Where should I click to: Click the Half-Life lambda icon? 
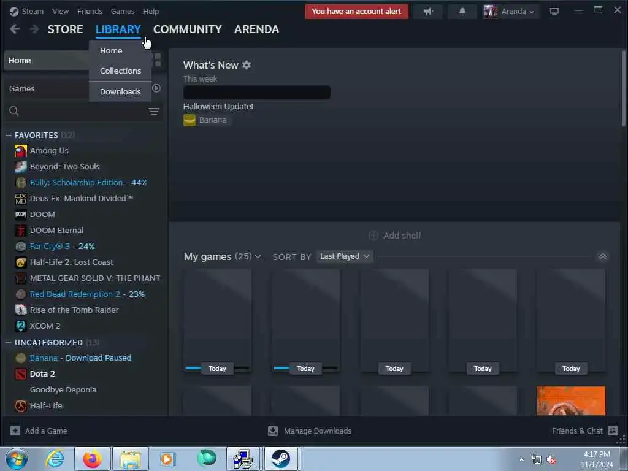(21, 406)
